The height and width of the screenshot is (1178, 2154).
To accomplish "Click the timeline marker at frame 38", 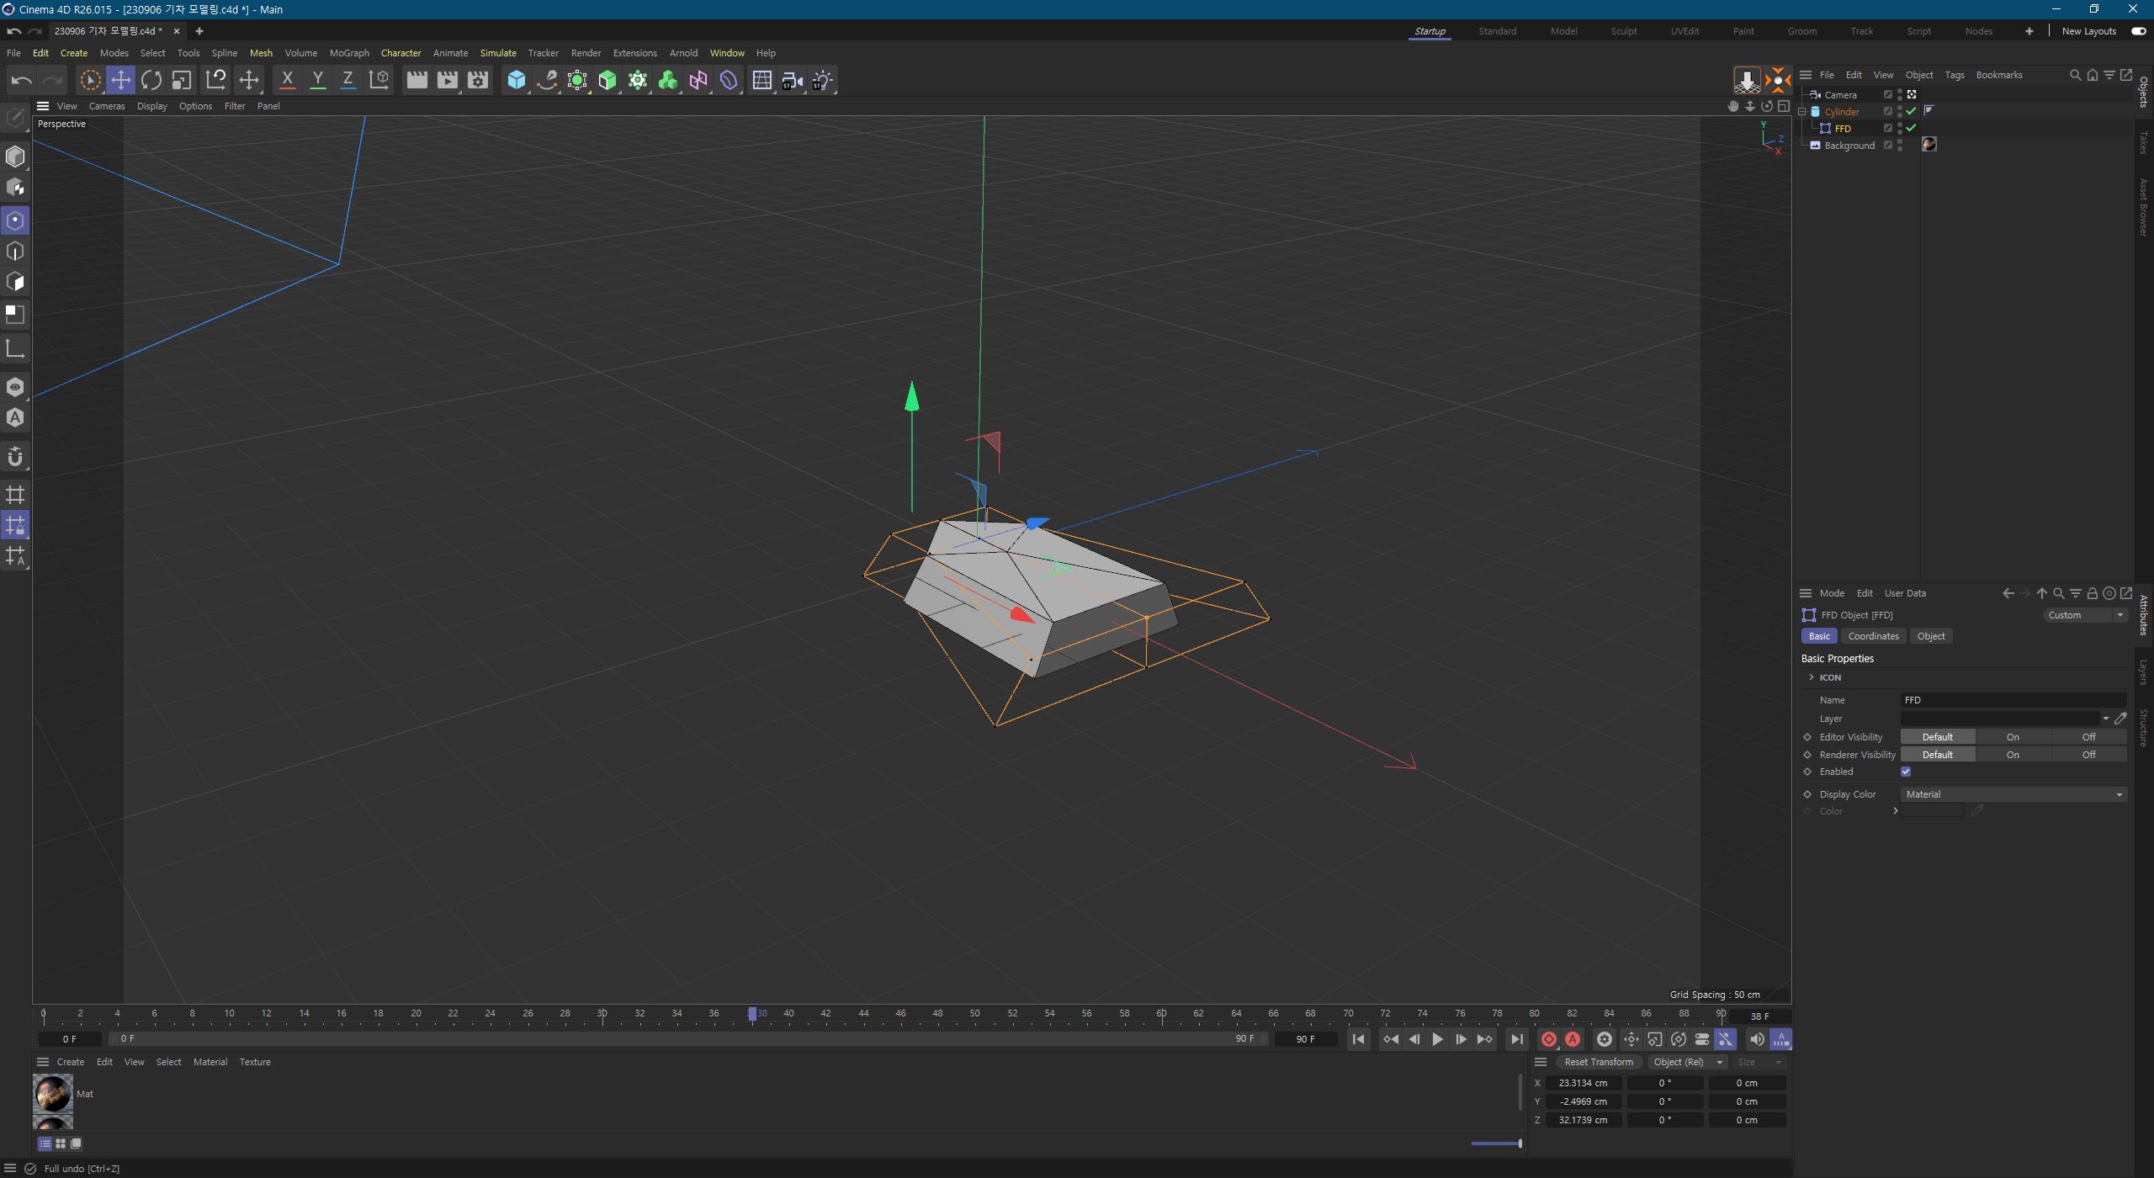I will (x=752, y=1014).
